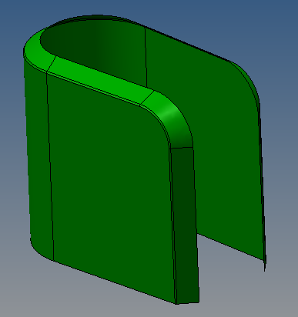Pick the vertical seam line inside cavity
Screen dimensions: 298x317
tap(146, 57)
